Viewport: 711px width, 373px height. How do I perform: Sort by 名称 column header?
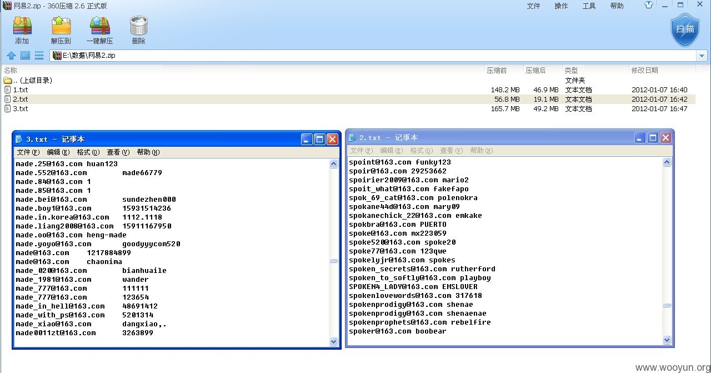point(11,71)
